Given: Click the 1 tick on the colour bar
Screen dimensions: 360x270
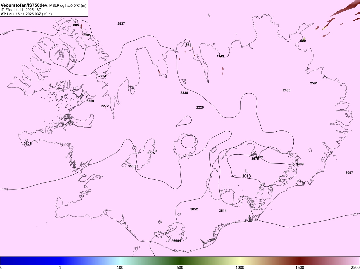Looking at the screenshot, I should pos(60,267).
